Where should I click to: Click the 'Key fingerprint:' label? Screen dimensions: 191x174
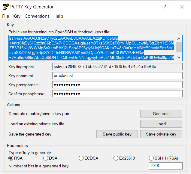point(21,67)
